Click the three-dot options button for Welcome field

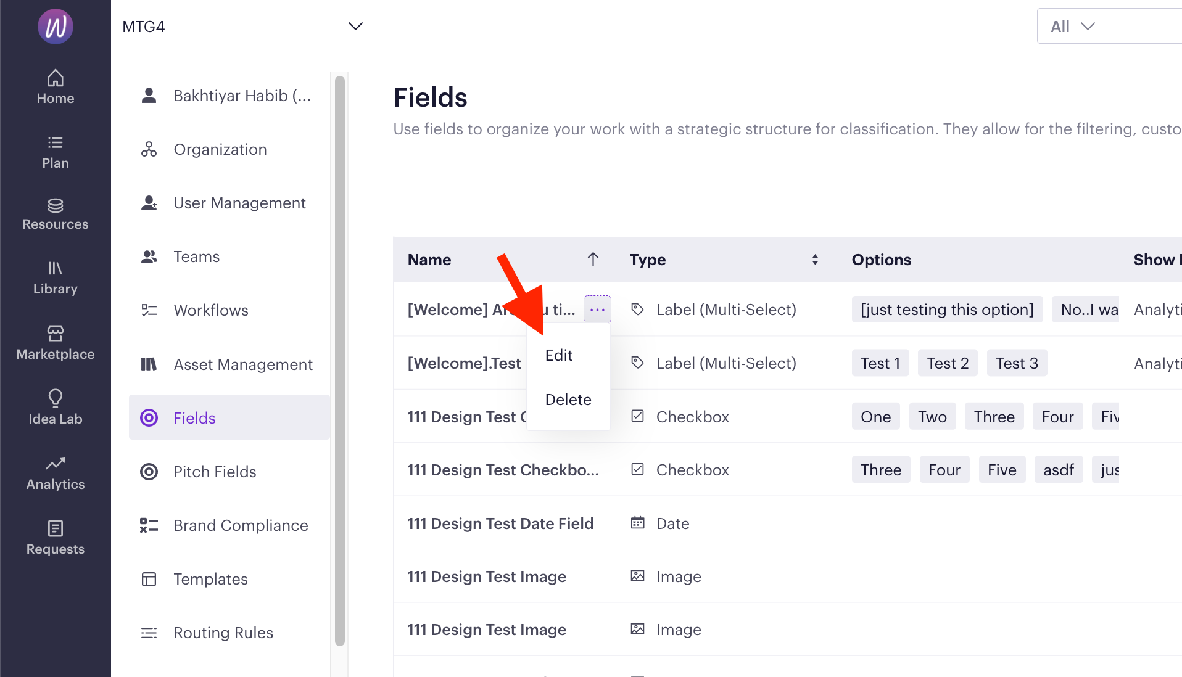tap(597, 310)
